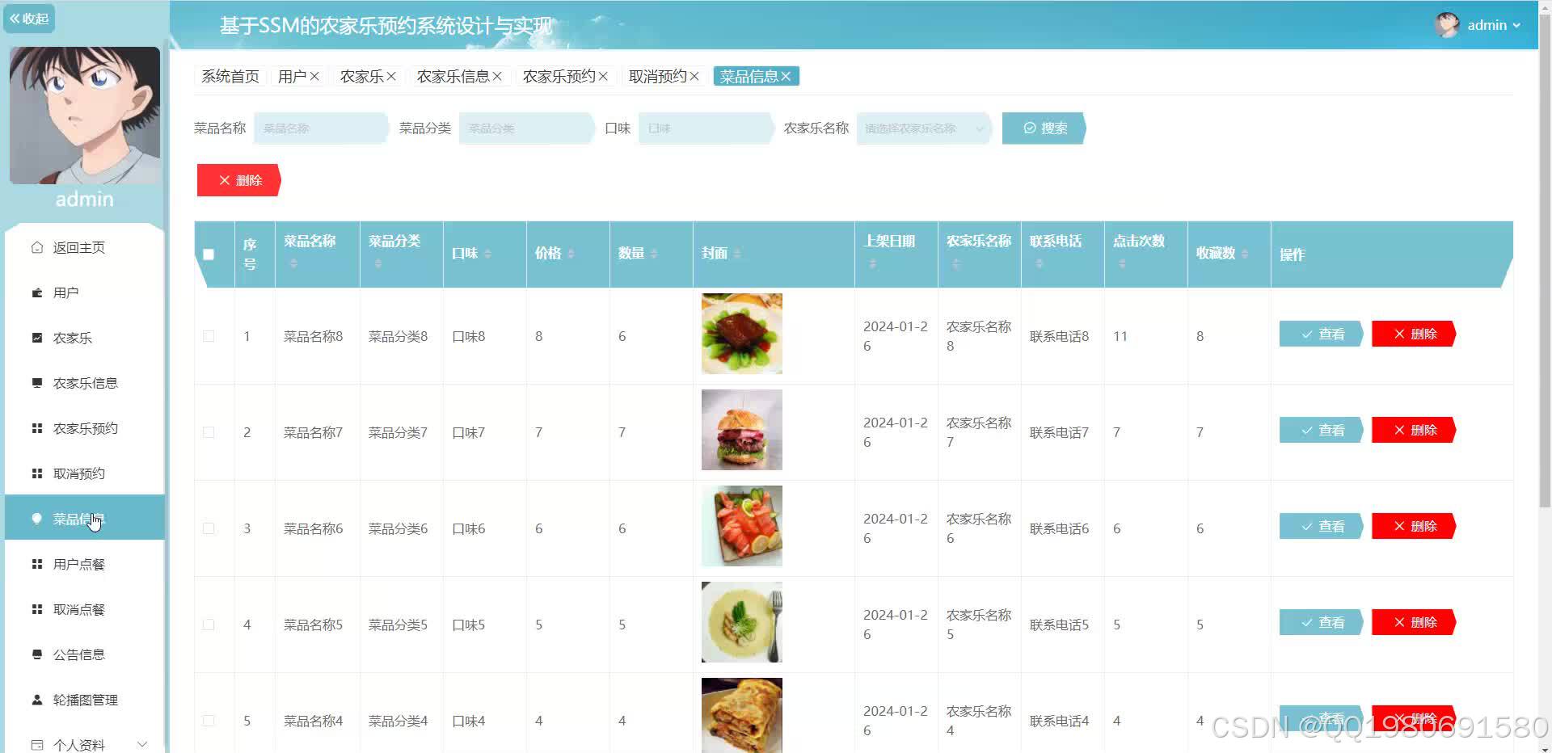Sort by the 口味 column arrows
The width and height of the screenshot is (1552, 753).
click(x=487, y=254)
